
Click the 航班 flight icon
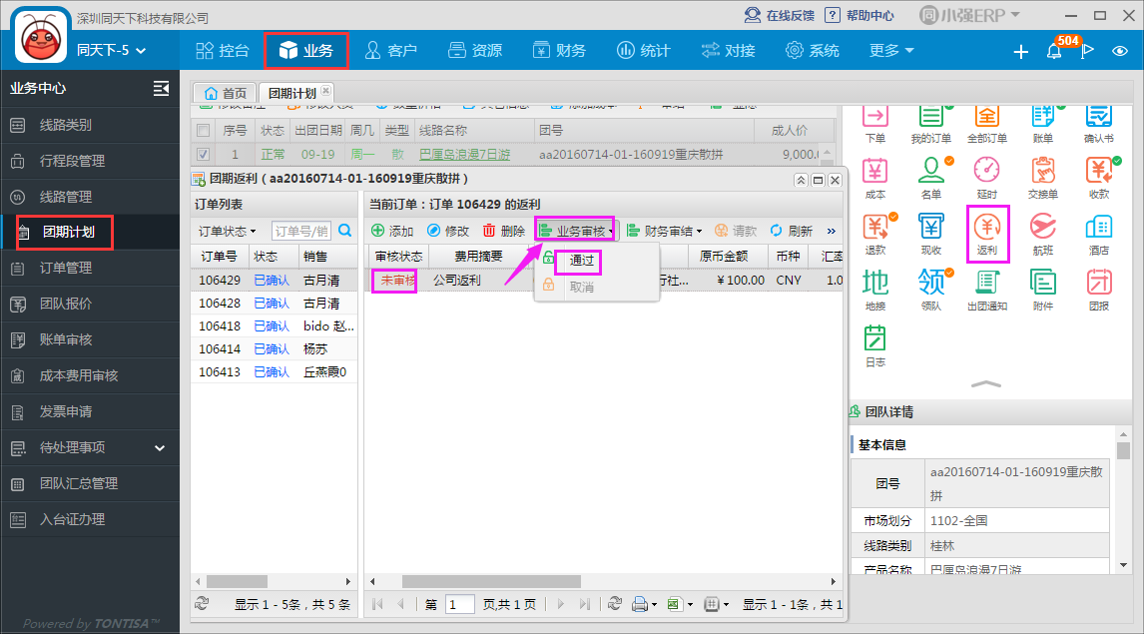coord(1042,234)
